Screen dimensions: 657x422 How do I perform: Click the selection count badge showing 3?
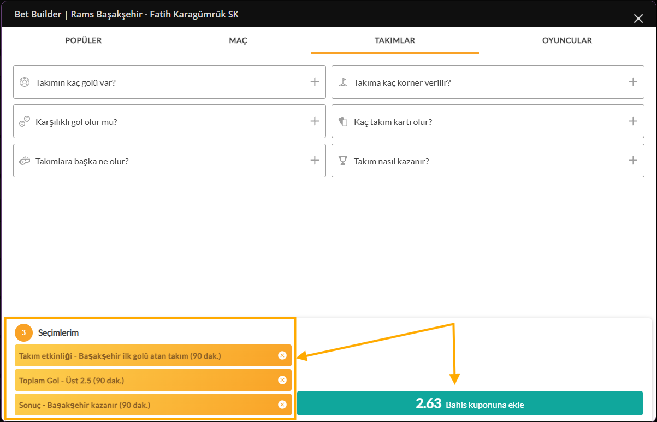pyautogui.click(x=24, y=332)
